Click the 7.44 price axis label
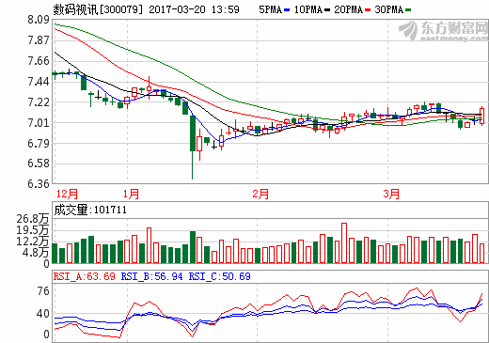The width and height of the screenshot is (489, 343). pos(39,82)
